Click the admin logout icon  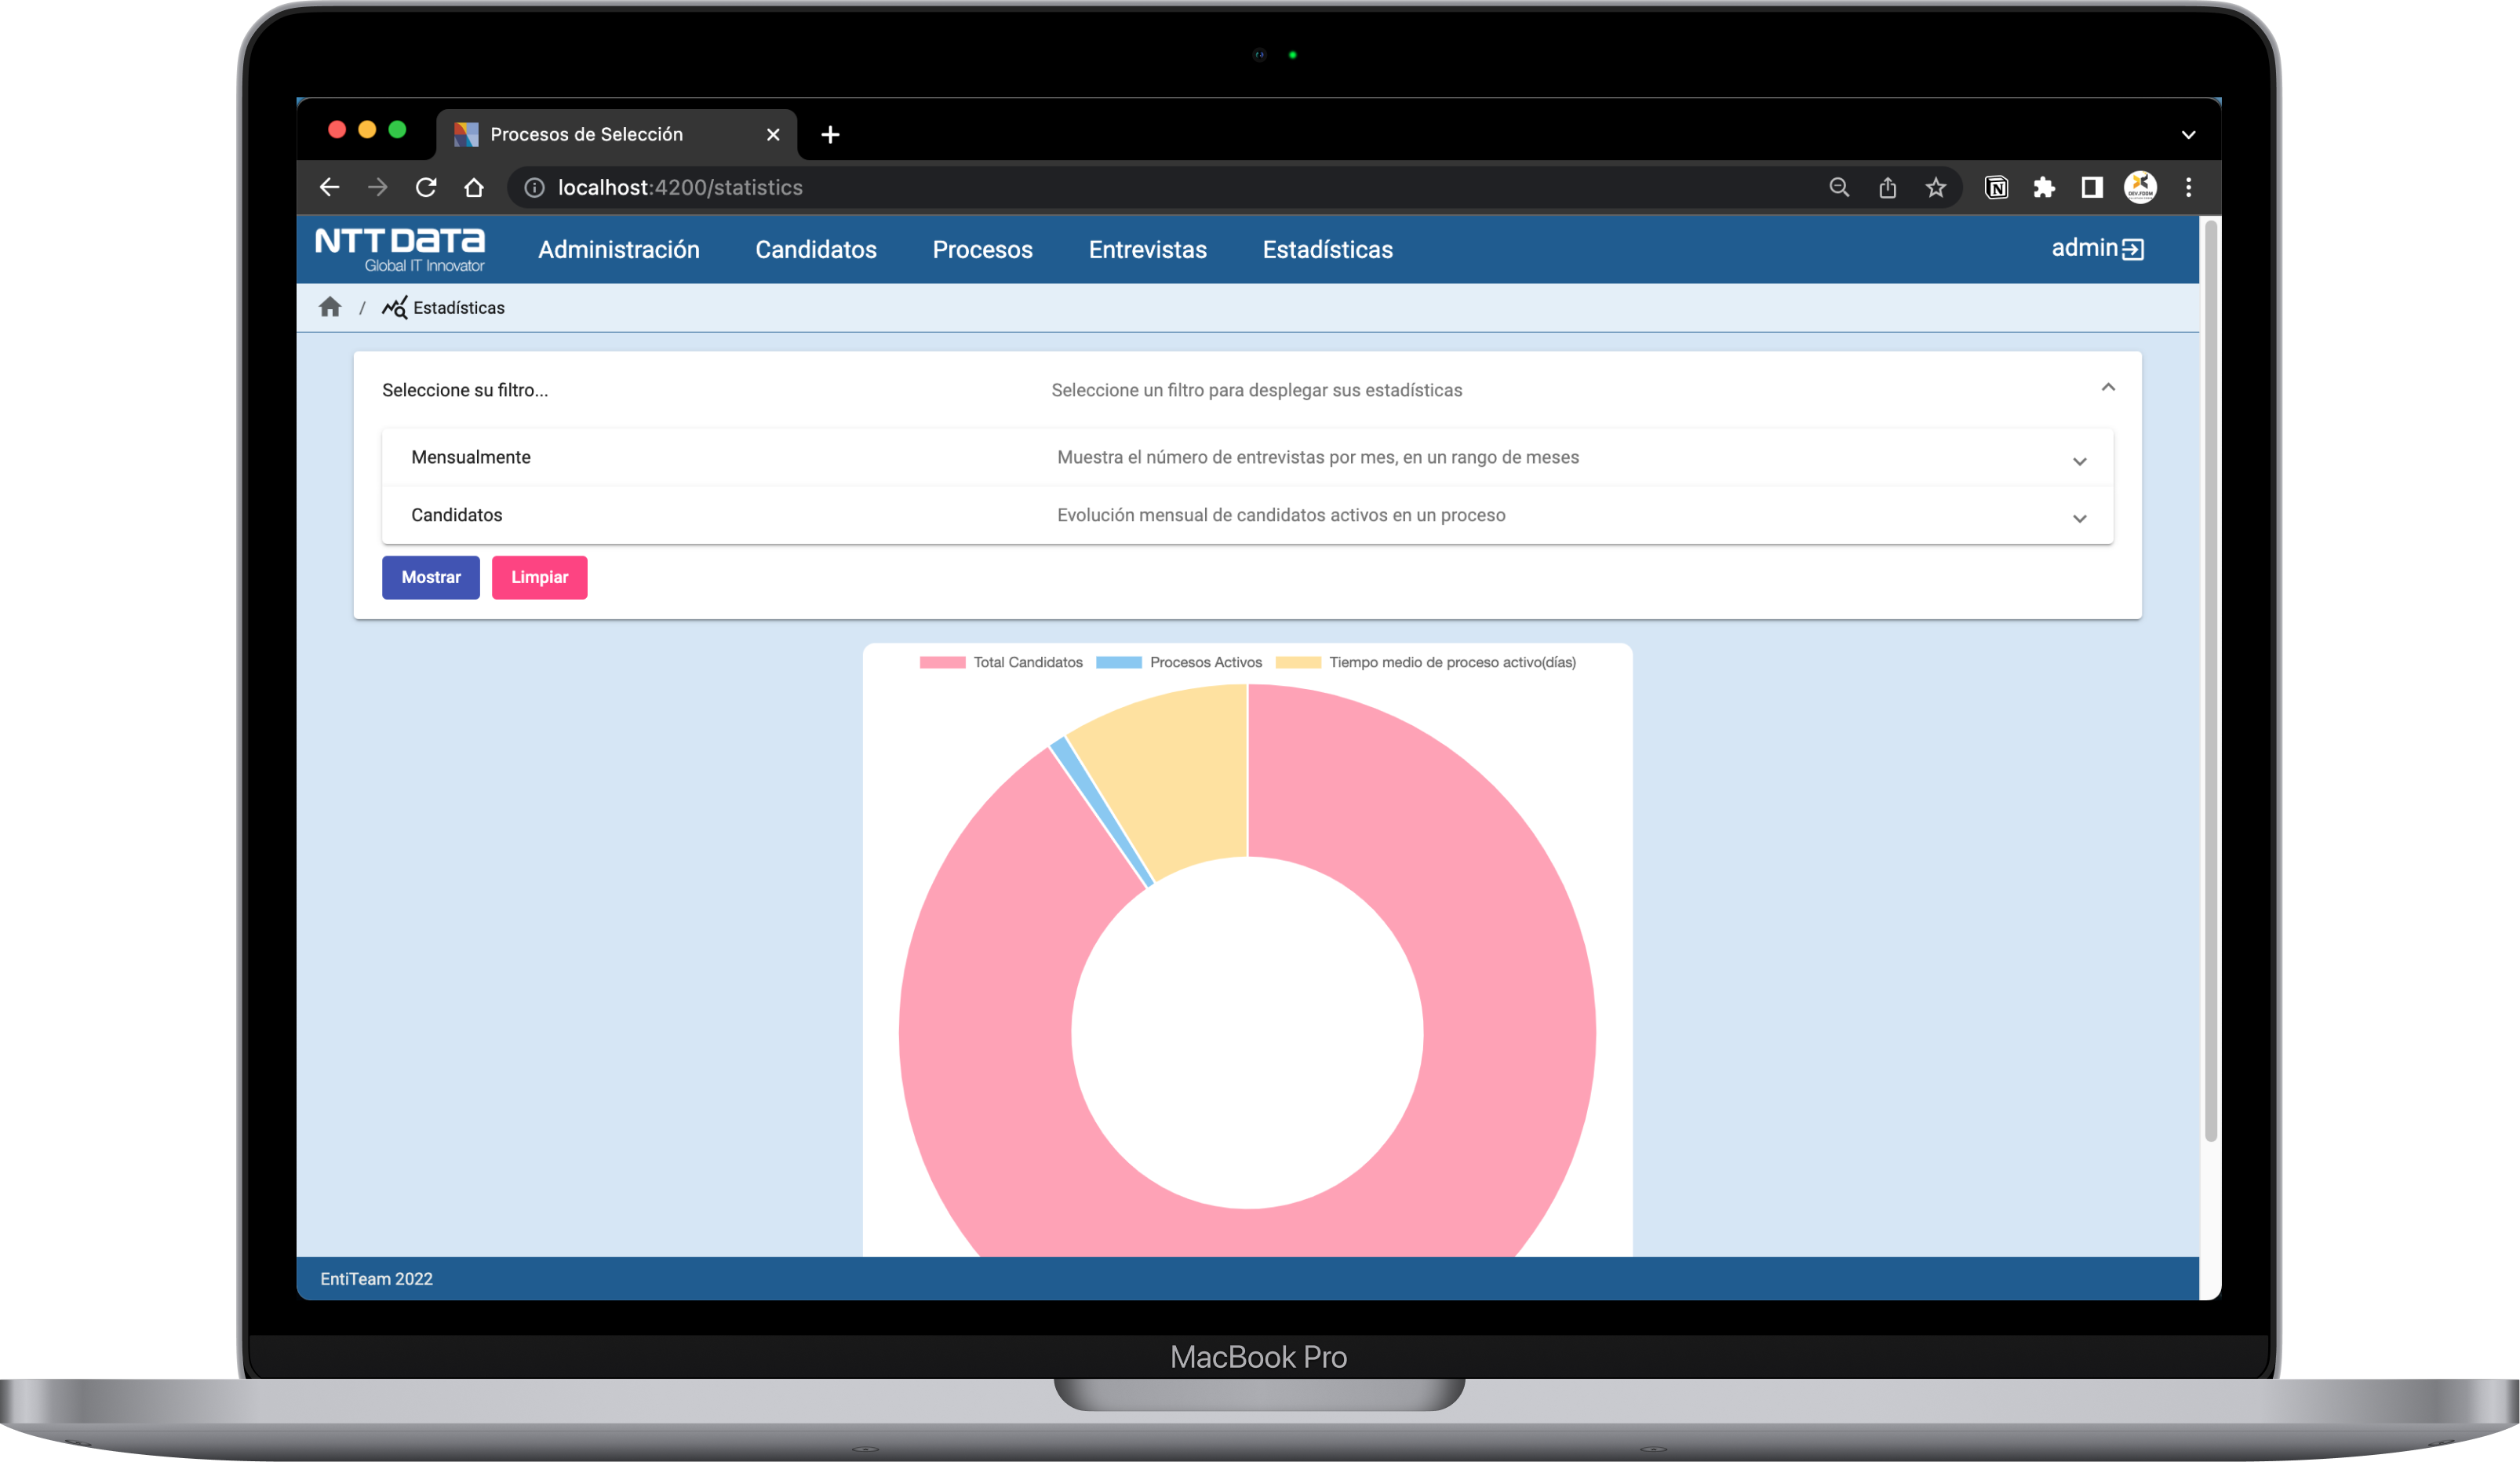(2132, 249)
